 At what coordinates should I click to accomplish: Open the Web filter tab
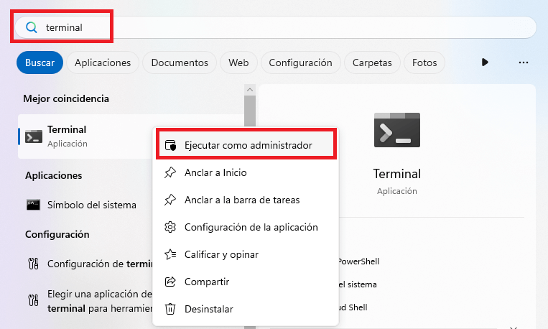pos(238,62)
